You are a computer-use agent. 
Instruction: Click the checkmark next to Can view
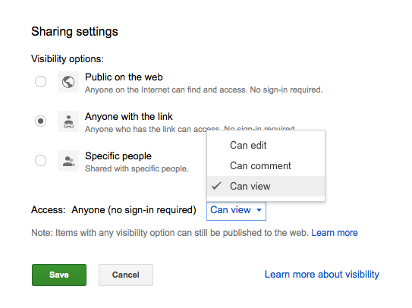(x=216, y=186)
